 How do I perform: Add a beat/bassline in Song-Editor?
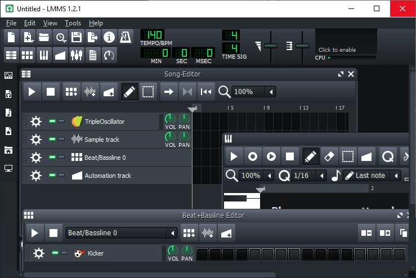tap(71, 92)
